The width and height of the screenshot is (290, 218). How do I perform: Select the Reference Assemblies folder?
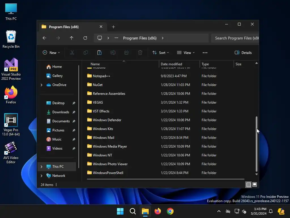point(109,94)
